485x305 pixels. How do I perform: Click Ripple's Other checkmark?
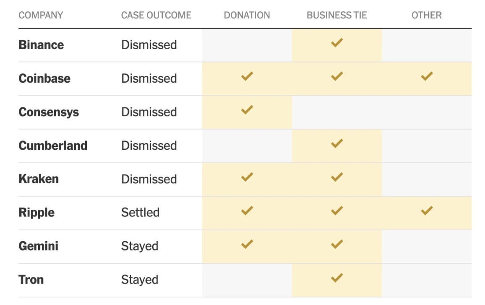[427, 211]
